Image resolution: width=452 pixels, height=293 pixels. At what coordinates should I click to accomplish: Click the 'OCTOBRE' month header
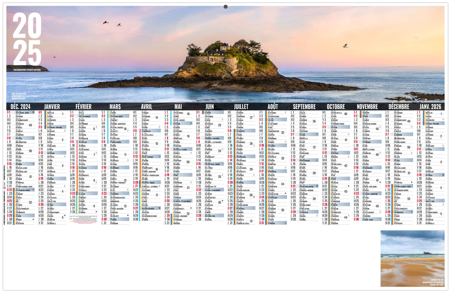(x=336, y=107)
